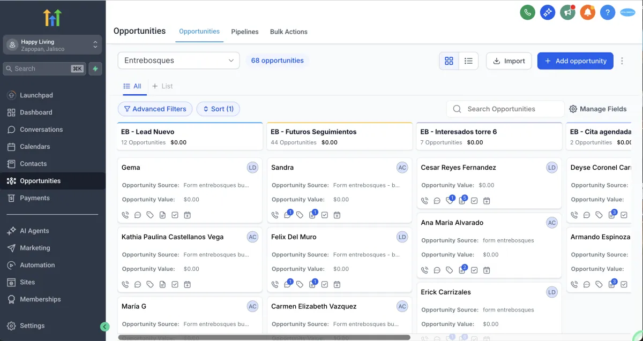Click the LD owner avatar on Gema card

point(252,168)
